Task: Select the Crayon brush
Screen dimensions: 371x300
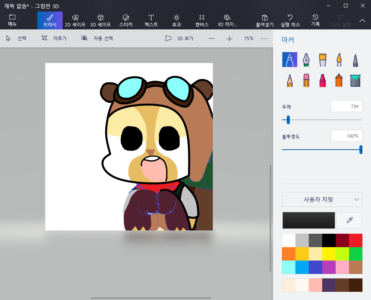Action: click(323, 80)
